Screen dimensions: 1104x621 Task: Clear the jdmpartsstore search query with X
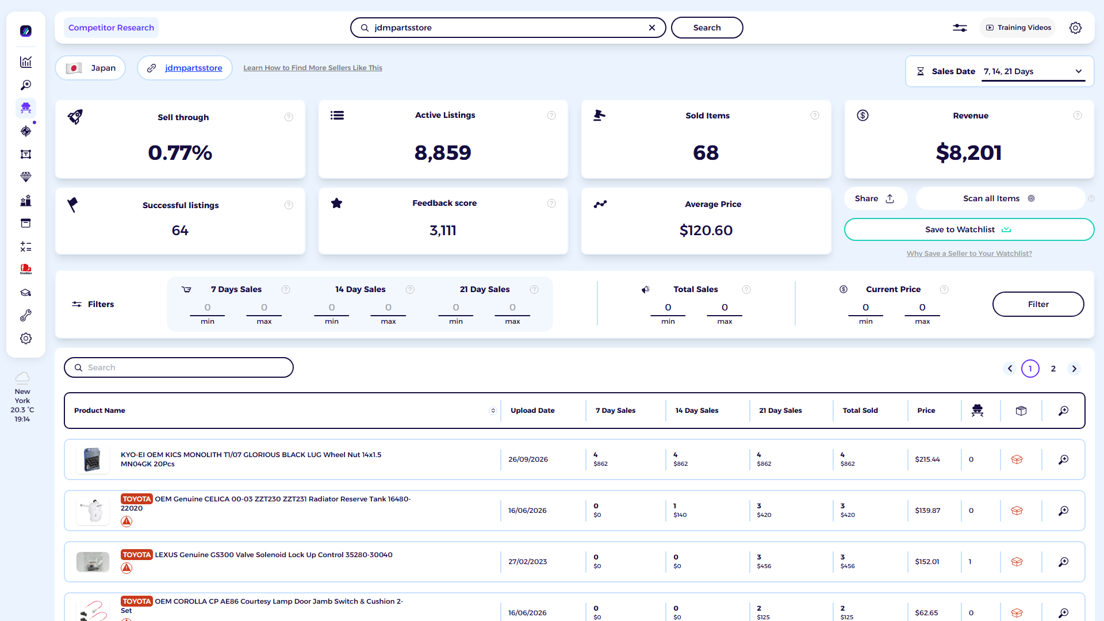click(652, 28)
